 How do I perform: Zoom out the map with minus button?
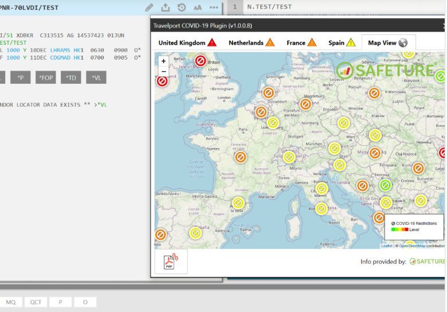tap(164, 71)
